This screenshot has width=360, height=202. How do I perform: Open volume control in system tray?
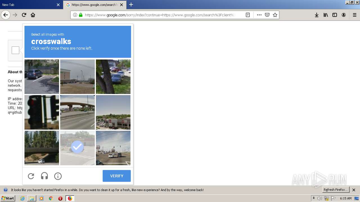tap(320, 198)
